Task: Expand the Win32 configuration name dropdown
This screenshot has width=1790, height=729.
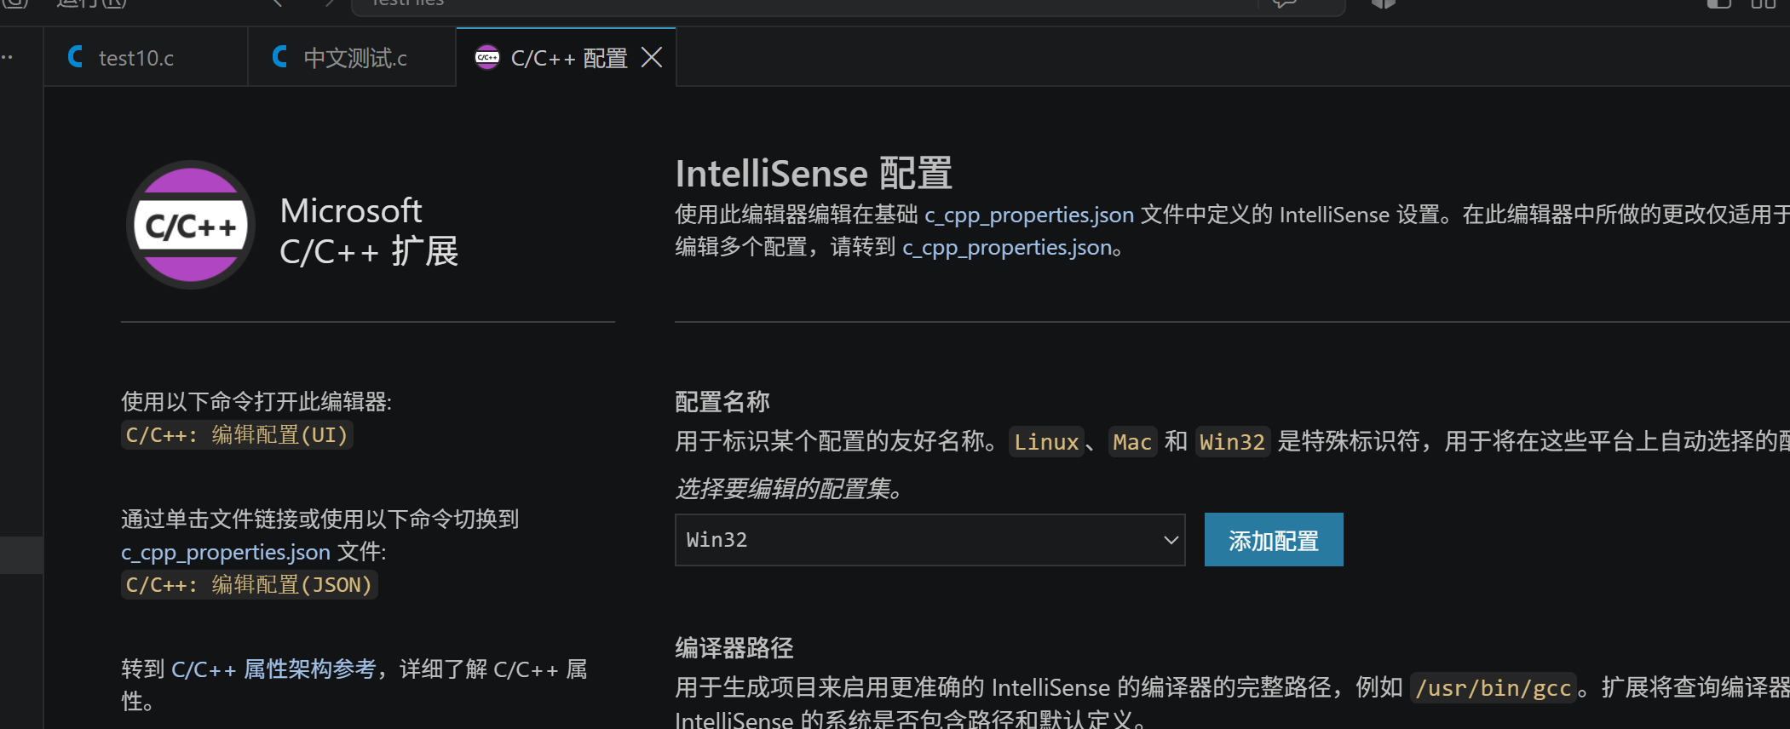Action: pyautogui.click(x=930, y=540)
